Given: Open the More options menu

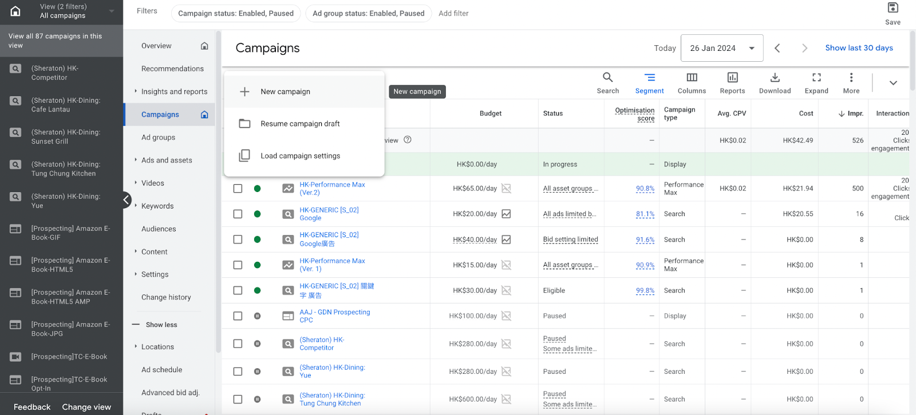Looking at the screenshot, I should point(851,83).
